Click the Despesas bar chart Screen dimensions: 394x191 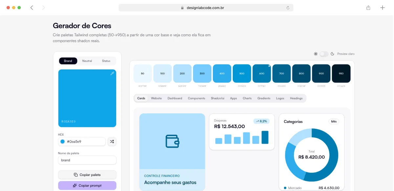tap(242, 137)
